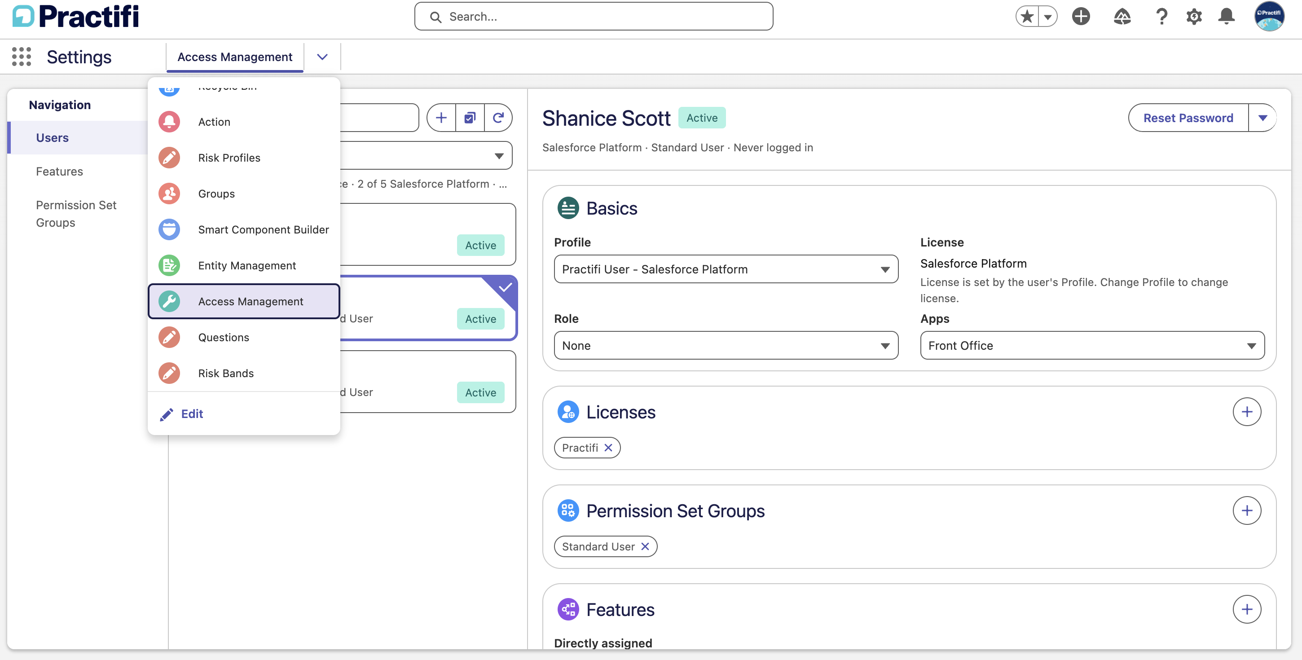Click the Active badge beside Shanice Scott
Image resolution: width=1302 pixels, height=660 pixels.
[702, 118]
